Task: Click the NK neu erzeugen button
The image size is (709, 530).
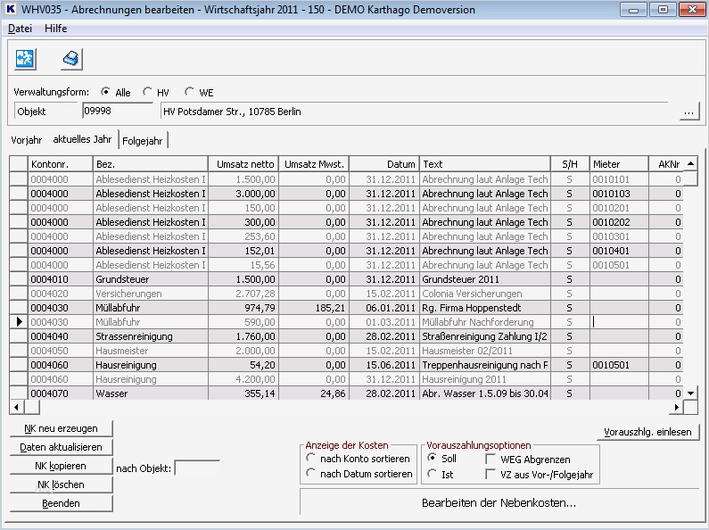Action: (x=61, y=428)
